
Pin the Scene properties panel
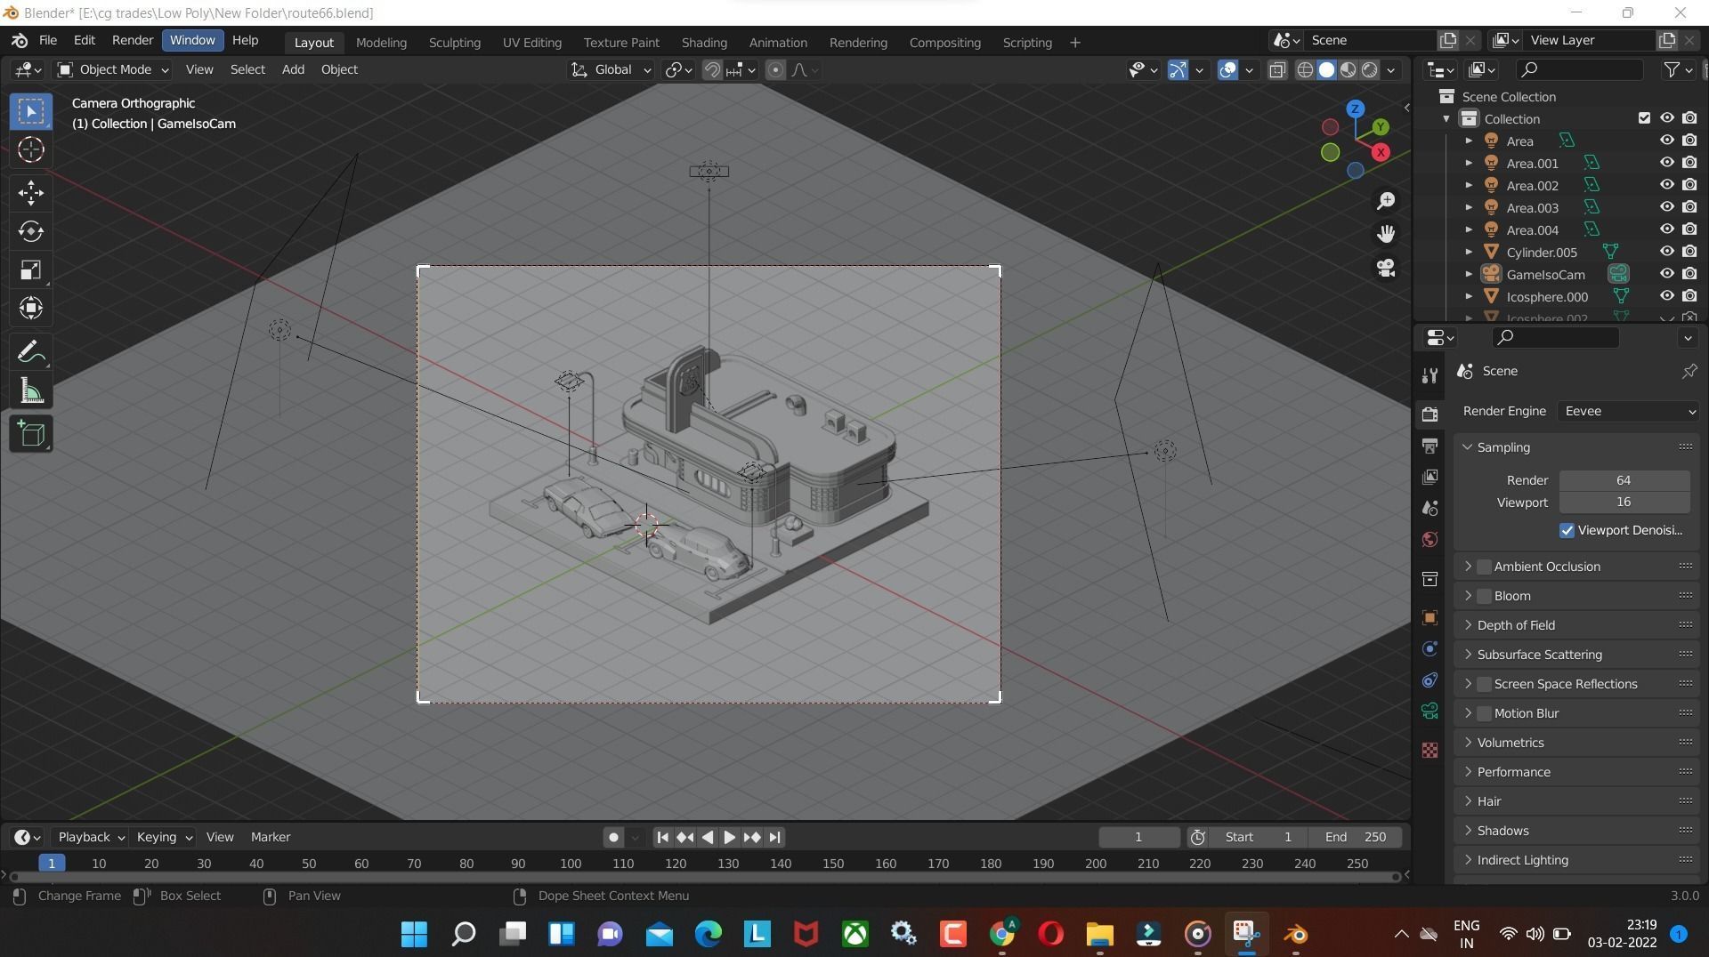click(x=1689, y=371)
